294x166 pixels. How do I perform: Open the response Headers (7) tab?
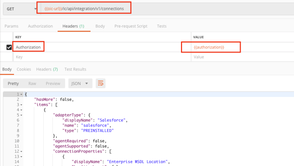pyautogui.click(x=47, y=69)
